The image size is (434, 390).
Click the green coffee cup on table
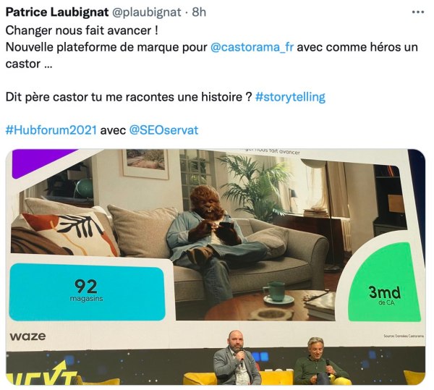(x=275, y=292)
